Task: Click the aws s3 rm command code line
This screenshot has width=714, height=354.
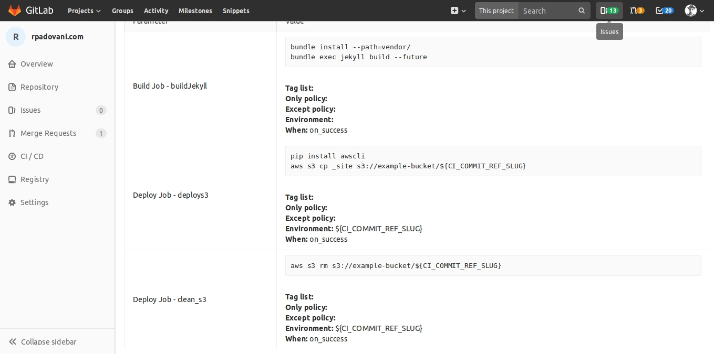Action: click(396, 265)
